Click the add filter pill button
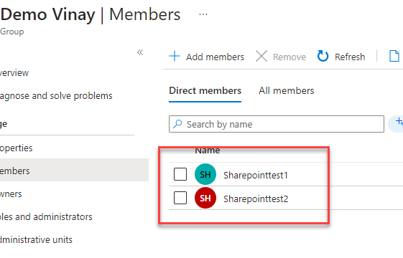 coord(396,124)
